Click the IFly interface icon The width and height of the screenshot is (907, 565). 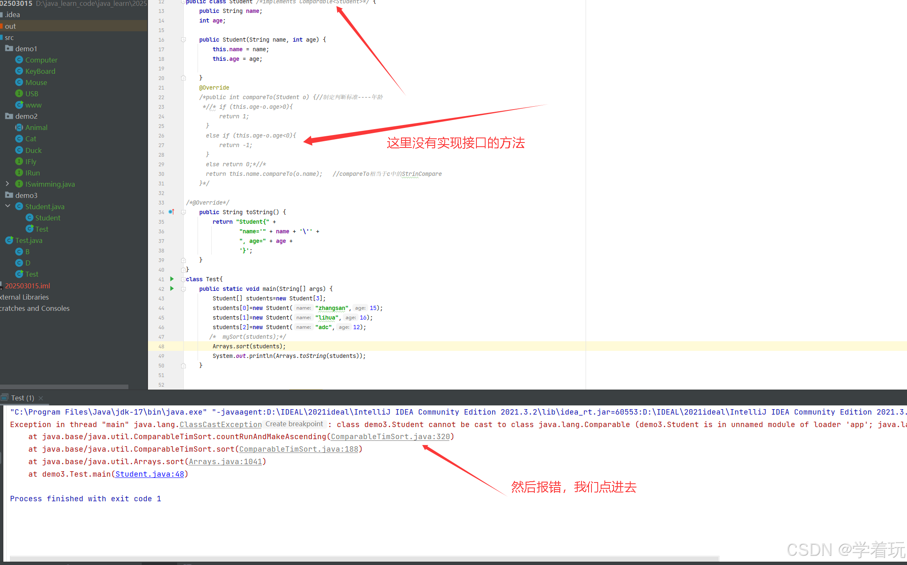tap(19, 162)
